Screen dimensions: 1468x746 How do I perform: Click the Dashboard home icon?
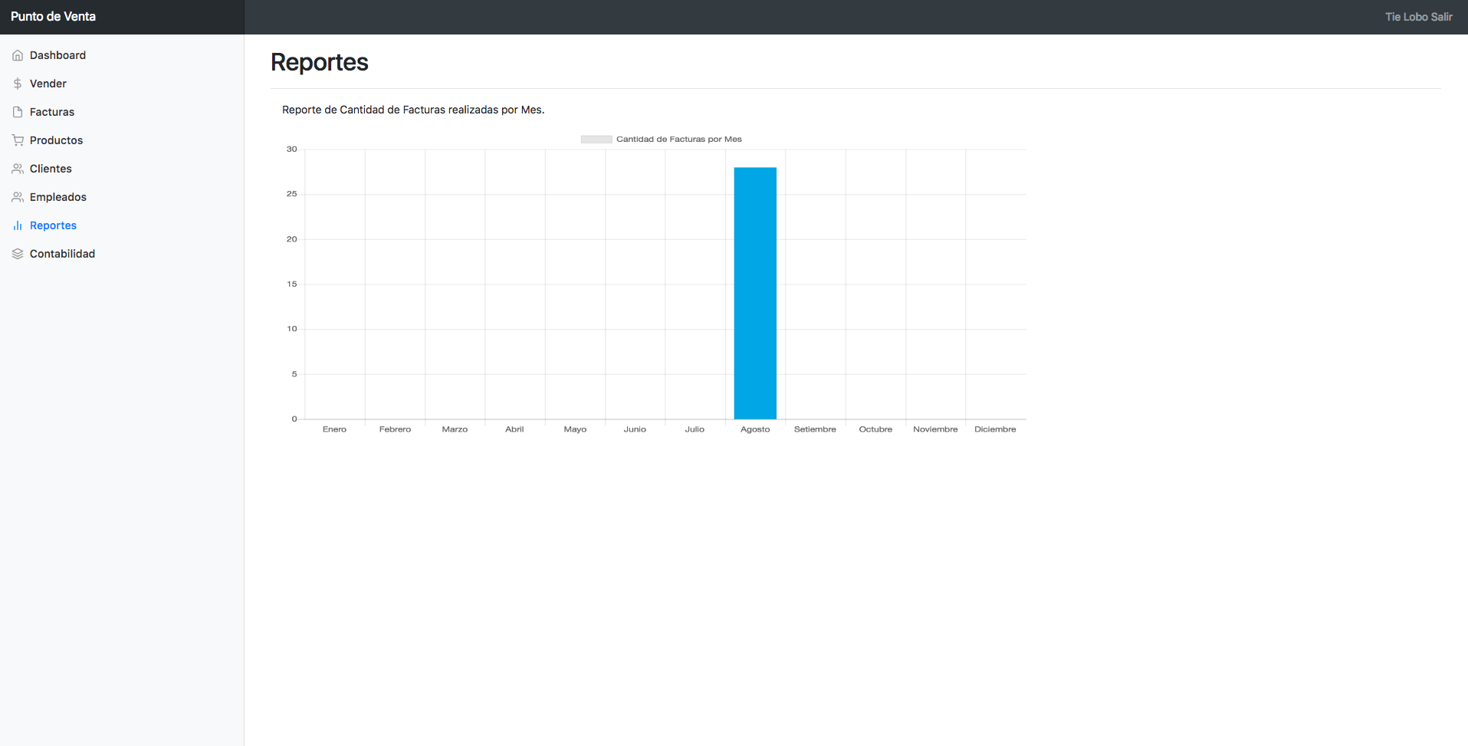point(18,55)
